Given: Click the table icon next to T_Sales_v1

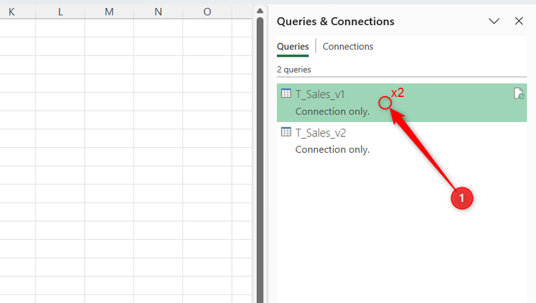Looking at the screenshot, I should point(286,93).
